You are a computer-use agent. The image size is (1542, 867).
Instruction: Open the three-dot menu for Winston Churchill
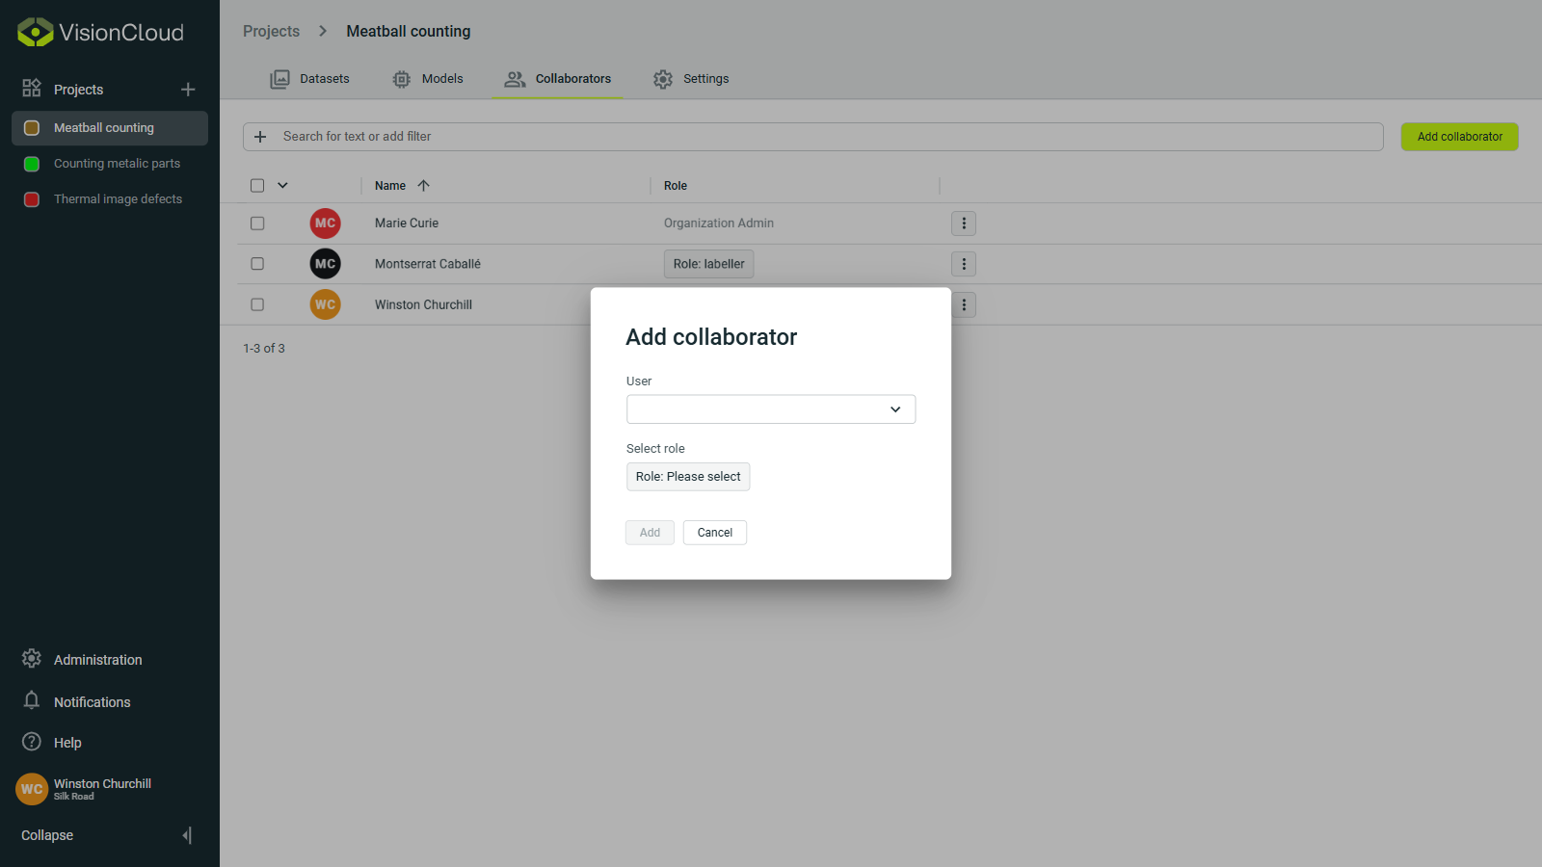point(963,304)
